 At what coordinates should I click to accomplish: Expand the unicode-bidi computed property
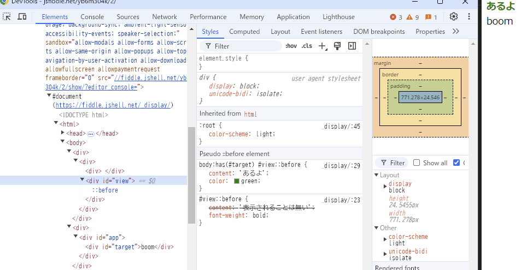(385, 254)
